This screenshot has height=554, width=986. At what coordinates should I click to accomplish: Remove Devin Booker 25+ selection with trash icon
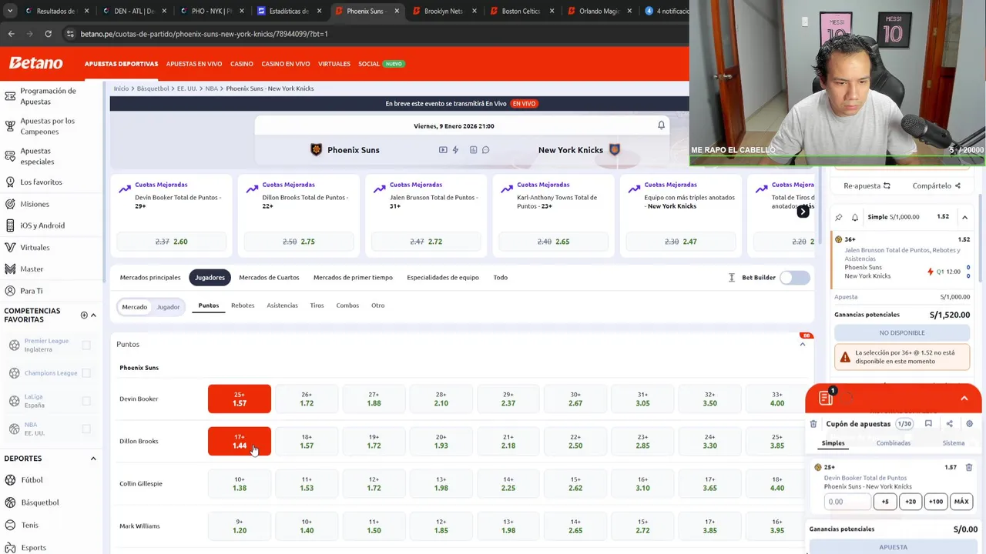(x=969, y=467)
